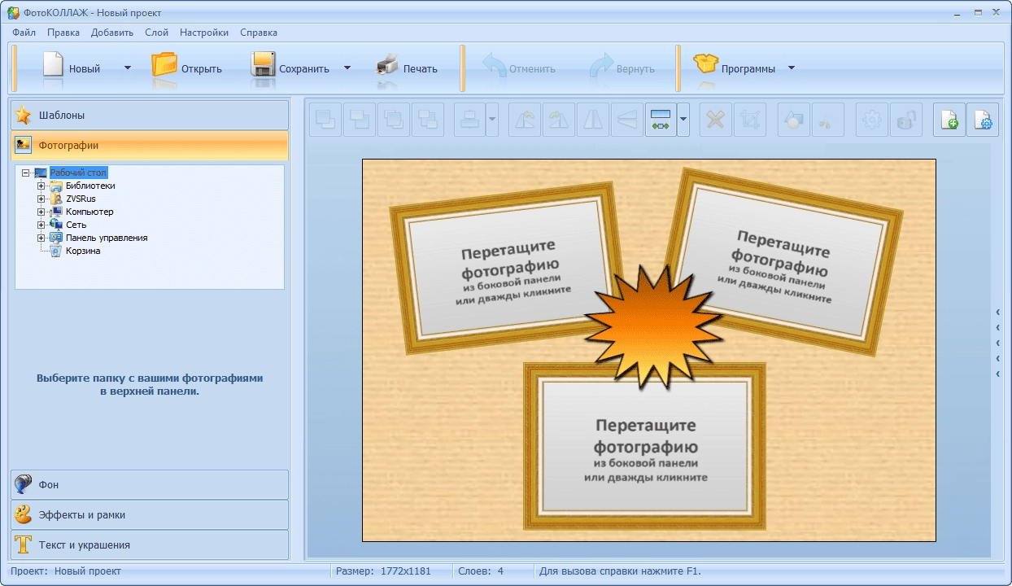Open the Сохранить dropdown arrow
1012x586 pixels.
(347, 68)
